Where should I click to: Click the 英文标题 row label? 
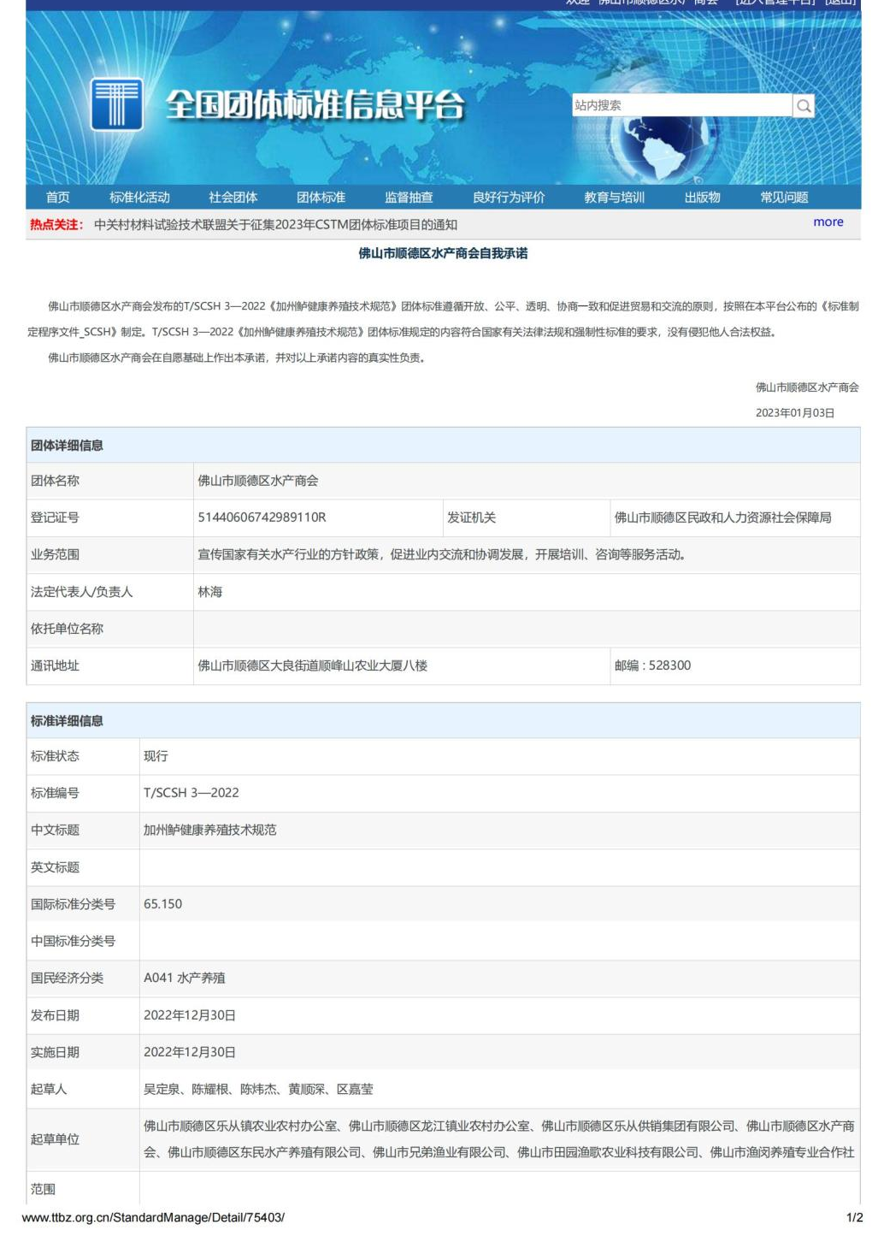(55, 867)
